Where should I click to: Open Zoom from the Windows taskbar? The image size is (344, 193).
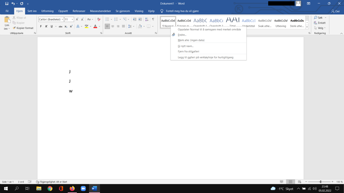pyautogui.click(x=83, y=188)
